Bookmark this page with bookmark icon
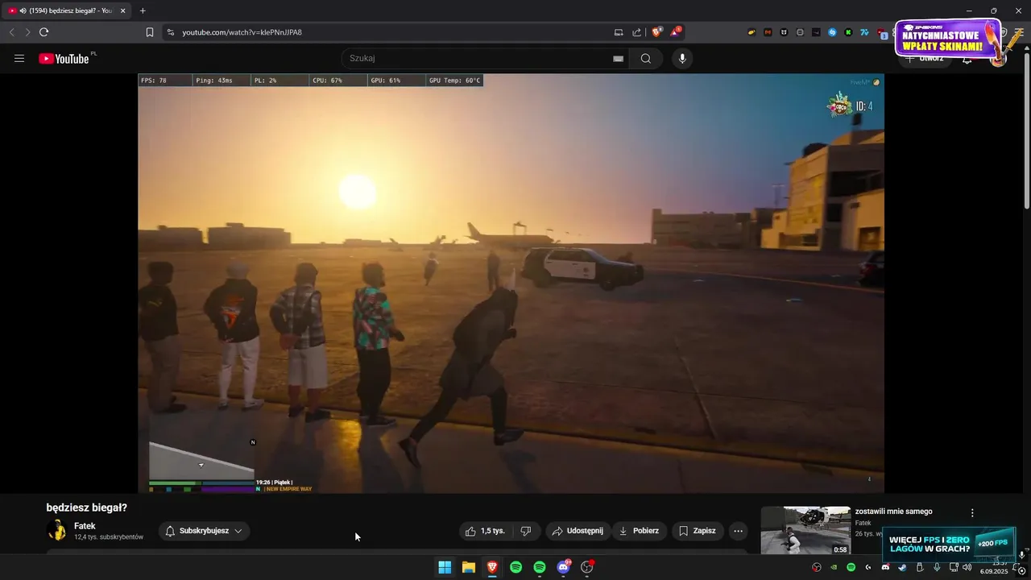The width and height of the screenshot is (1031, 580). [150, 32]
